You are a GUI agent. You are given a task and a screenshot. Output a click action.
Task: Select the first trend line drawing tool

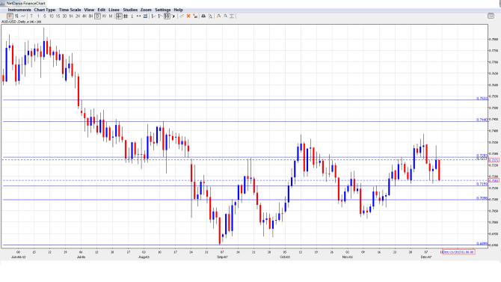tap(153, 16)
